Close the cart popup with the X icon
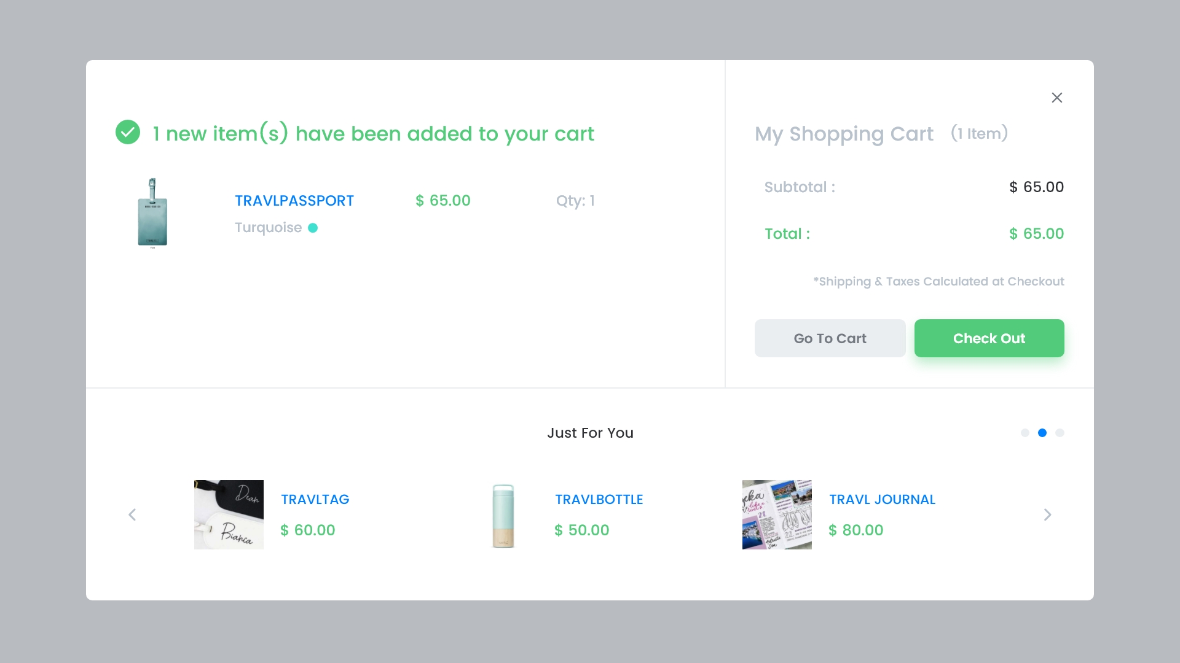The image size is (1180, 663). pyautogui.click(x=1056, y=98)
